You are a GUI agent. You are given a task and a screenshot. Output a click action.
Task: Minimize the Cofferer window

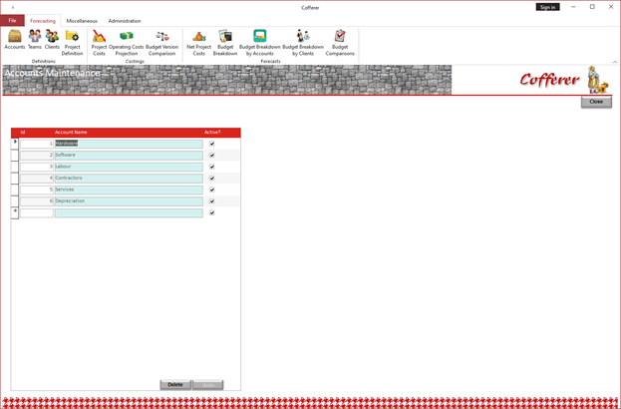tap(573, 7)
